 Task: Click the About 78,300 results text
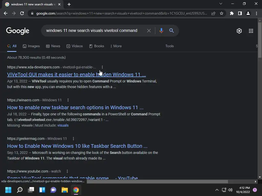pos(36,57)
